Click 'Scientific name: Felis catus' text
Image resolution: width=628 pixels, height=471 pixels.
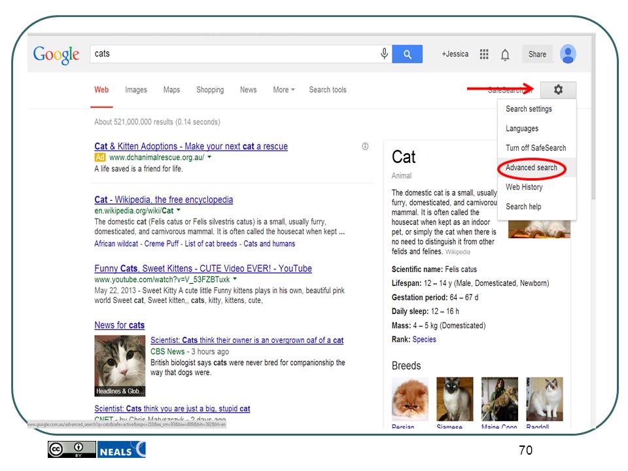pyautogui.click(x=434, y=269)
